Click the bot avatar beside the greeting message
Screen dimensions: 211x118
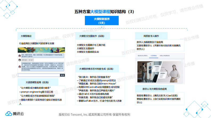click(x=20, y=56)
